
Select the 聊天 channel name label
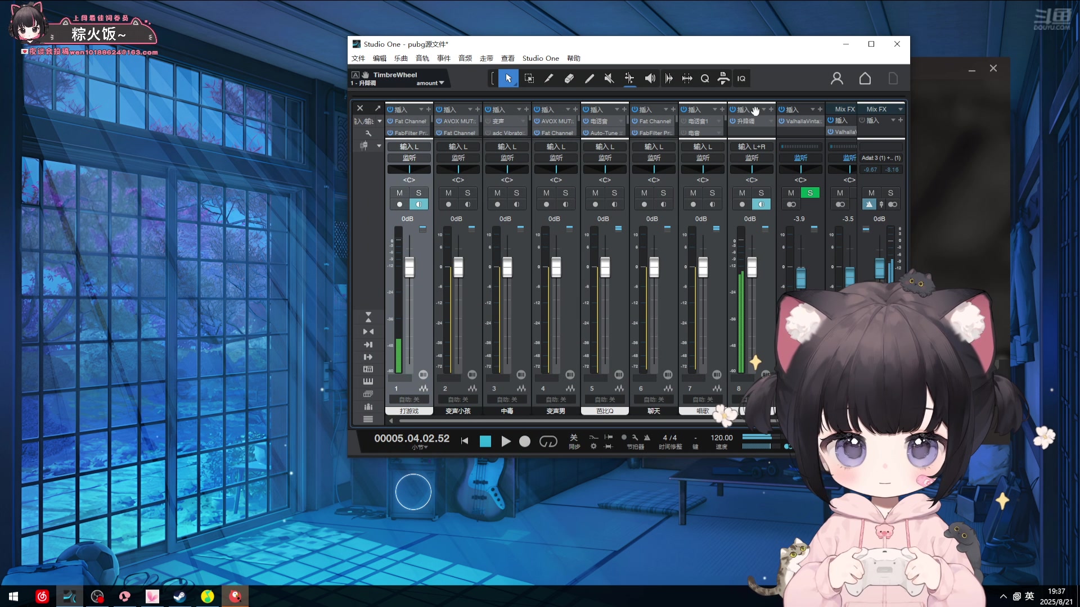pos(654,411)
